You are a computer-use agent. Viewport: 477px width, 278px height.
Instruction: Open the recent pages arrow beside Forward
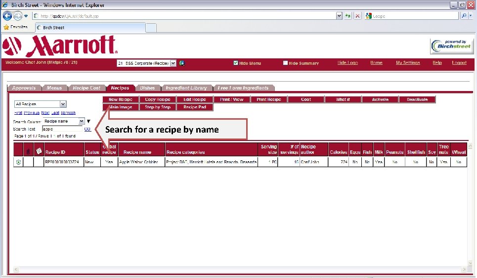26,16
